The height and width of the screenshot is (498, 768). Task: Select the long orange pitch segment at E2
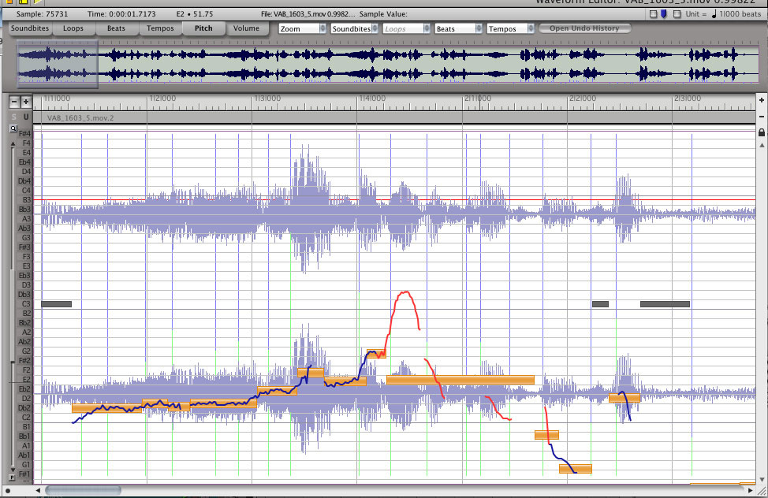coord(460,380)
